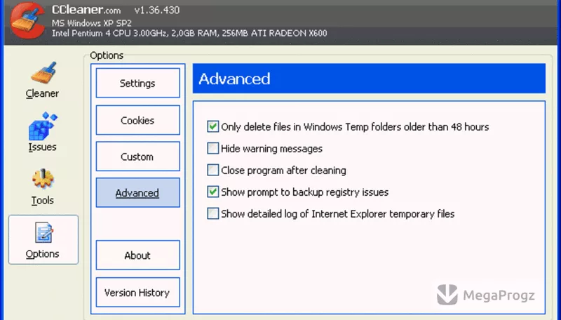Click the Intel Pentium 4 CPU hardware info line

click(x=189, y=33)
